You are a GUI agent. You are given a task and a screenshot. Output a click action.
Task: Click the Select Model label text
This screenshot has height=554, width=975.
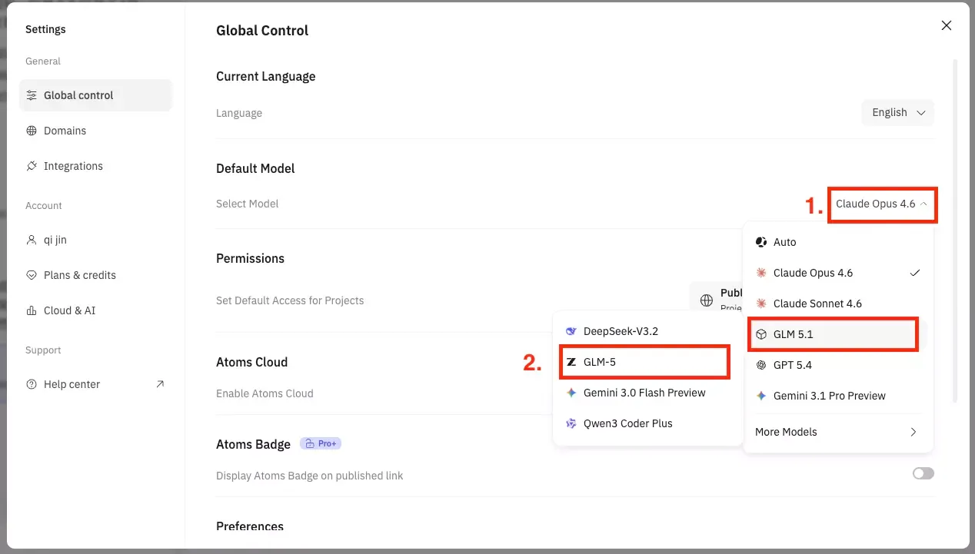click(x=248, y=204)
